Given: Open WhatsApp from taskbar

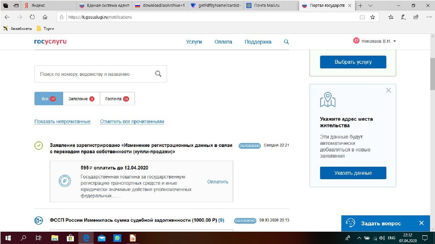Looking at the screenshot, I should [x=117, y=238].
